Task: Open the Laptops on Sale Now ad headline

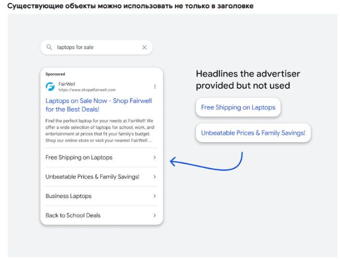Action: tap(99, 105)
